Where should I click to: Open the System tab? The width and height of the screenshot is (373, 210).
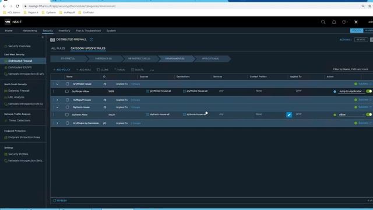point(111,31)
